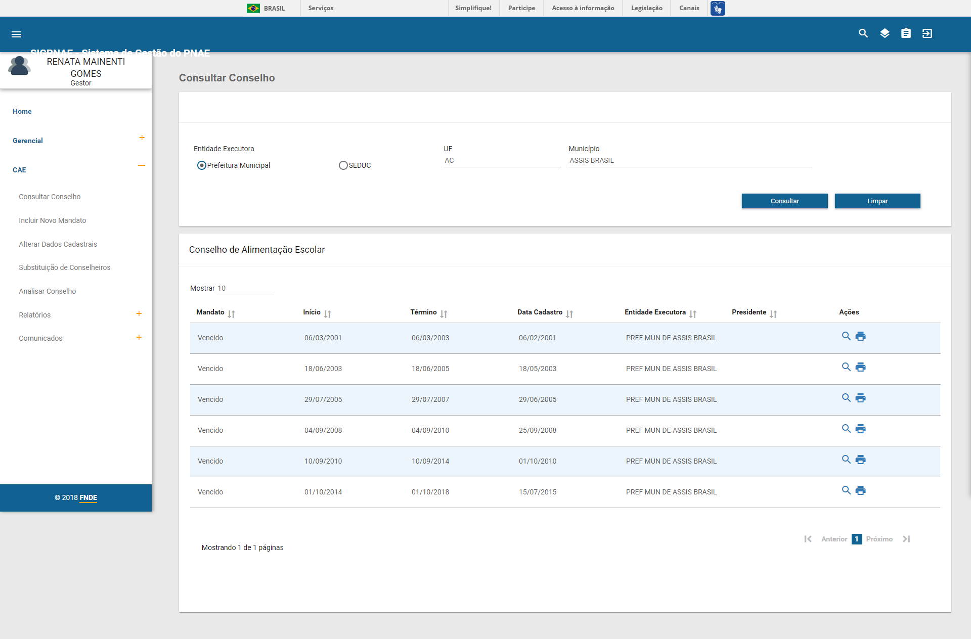Image resolution: width=971 pixels, height=639 pixels.
Task: Select Prefeitura Municipal radio button
Action: click(202, 165)
